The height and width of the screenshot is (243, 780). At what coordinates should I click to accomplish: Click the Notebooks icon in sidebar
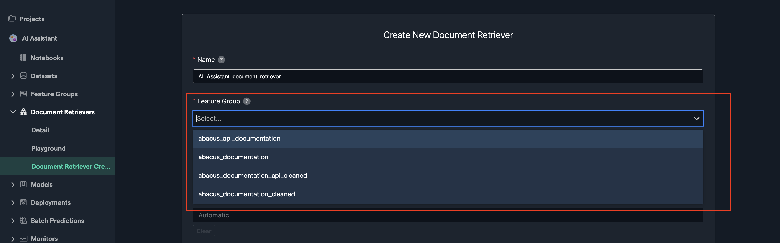coord(23,58)
